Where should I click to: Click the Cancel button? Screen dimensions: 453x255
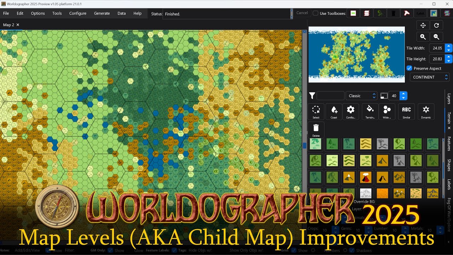(302, 13)
